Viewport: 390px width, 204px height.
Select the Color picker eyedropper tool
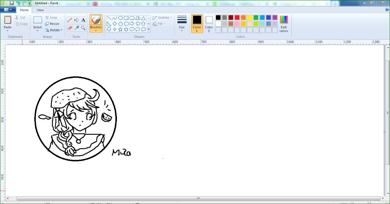point(76,28)
